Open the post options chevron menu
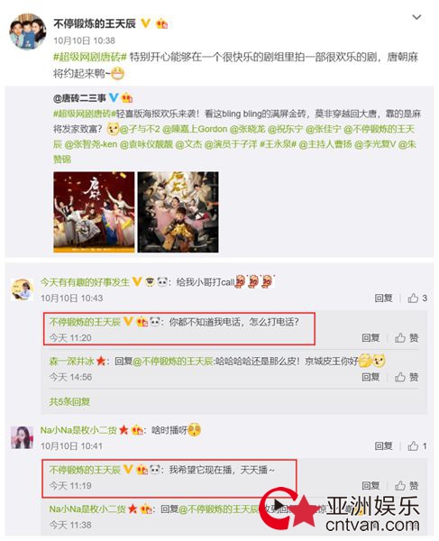 416,17
